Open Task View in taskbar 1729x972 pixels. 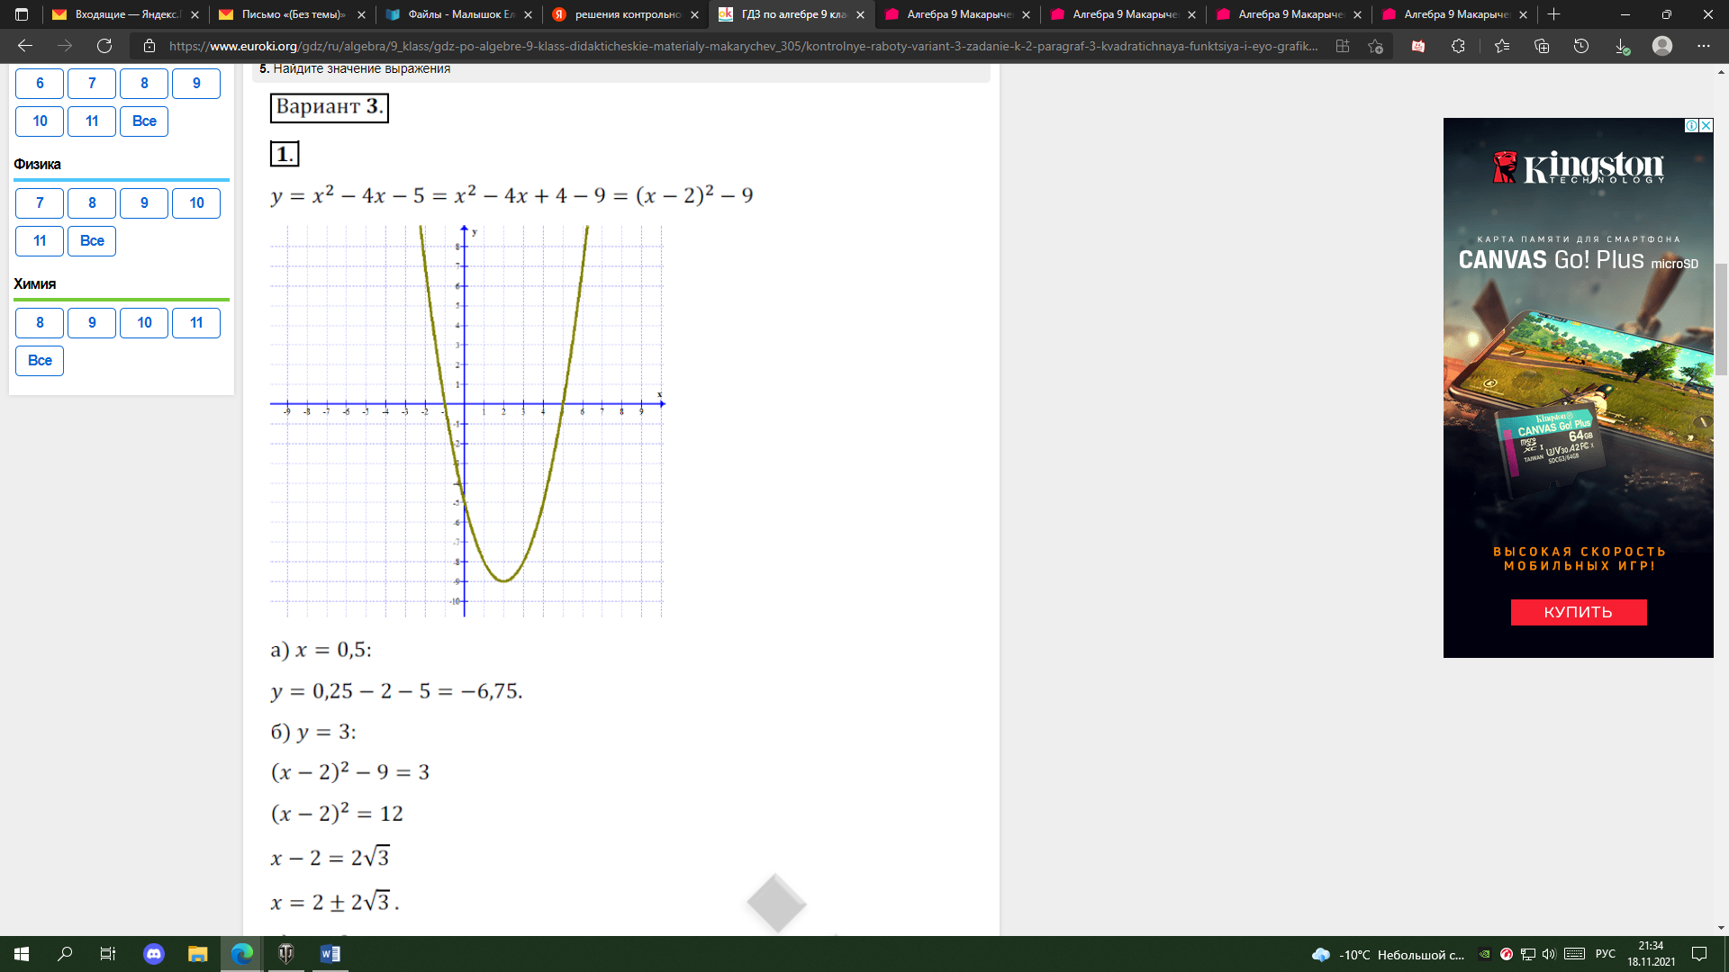tap(107, 954)
